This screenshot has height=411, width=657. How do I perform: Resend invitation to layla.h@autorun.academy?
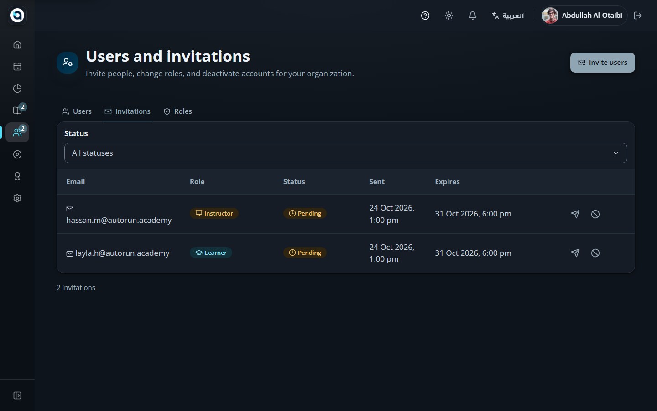coord(575,253)
